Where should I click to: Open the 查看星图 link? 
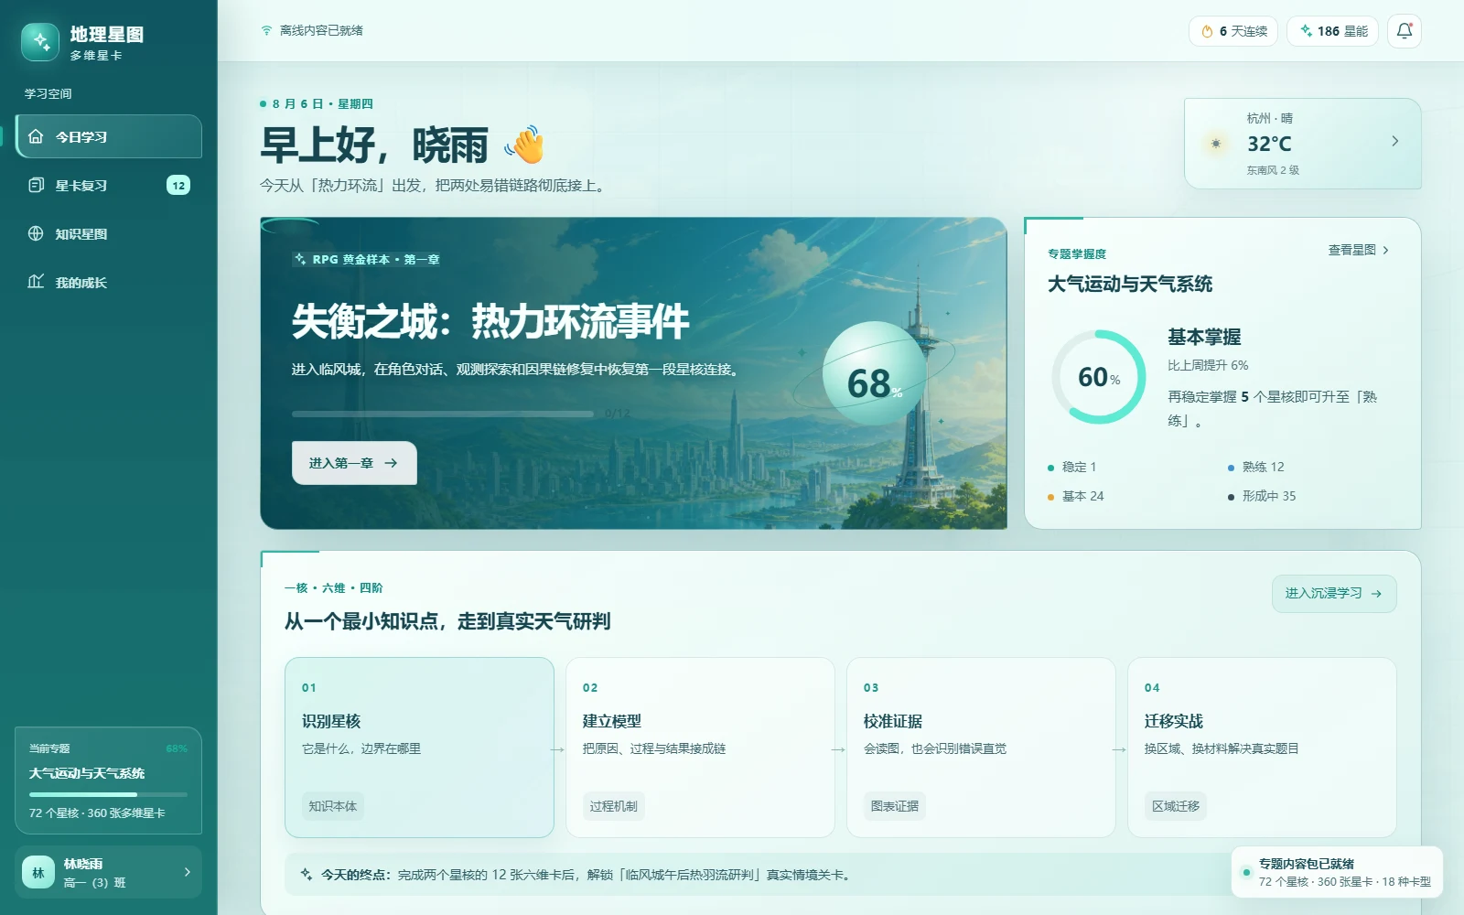(1359, 250)
